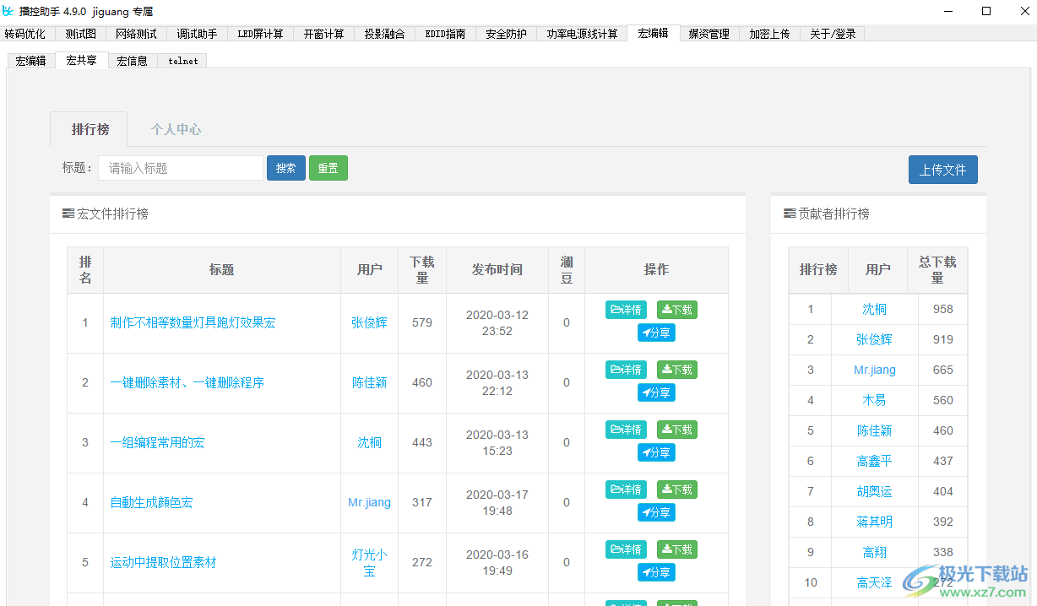
Task: Share the rank 2 macro 一键删除素材
Action: (x=656, y=392)
